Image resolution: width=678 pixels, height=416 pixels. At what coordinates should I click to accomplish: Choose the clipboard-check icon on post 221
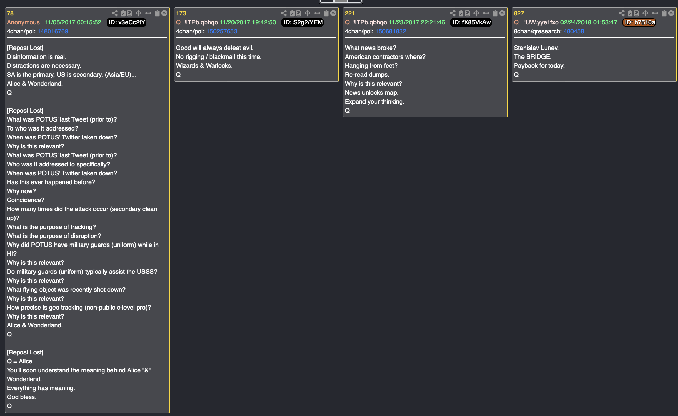point(461,13)
